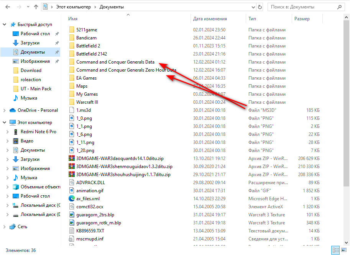Select the ADVPACK.DLL file icon
Screen dimensions: 350x255
click(72, 183)
